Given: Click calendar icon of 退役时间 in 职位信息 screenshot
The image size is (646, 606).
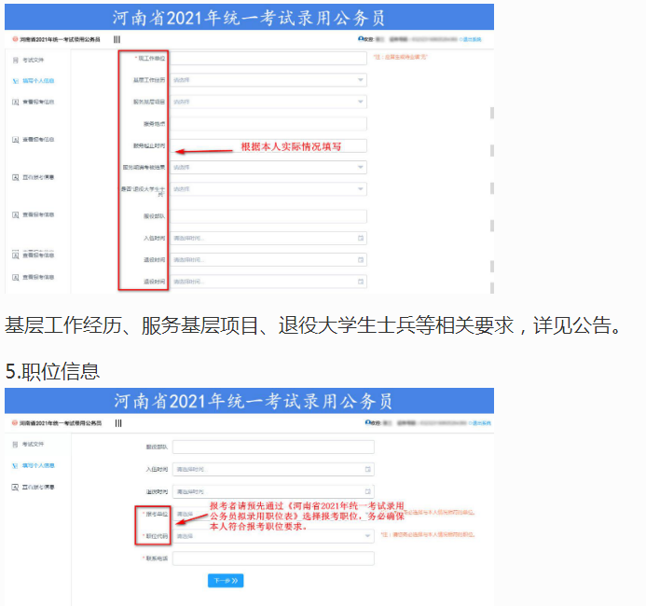Looking at the screenshot, I should [x=368, y=491].
